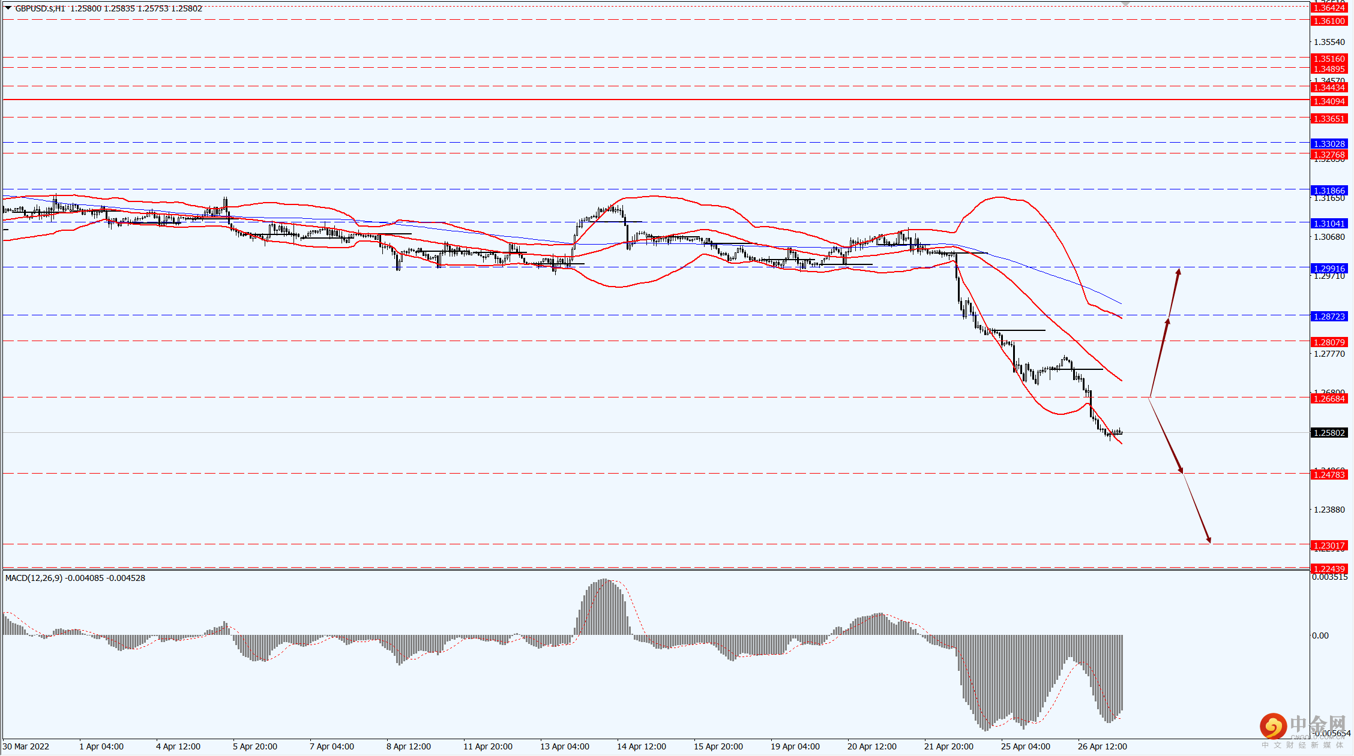The width and height of the screenshot is (1354, 756).
Task: Click the upward dark red arrow tip near 1.29916
Action: click(1179, 271)
